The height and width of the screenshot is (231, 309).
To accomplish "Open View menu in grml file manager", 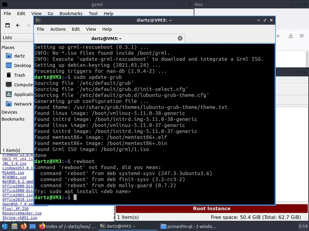I will [x=37, y=13].
